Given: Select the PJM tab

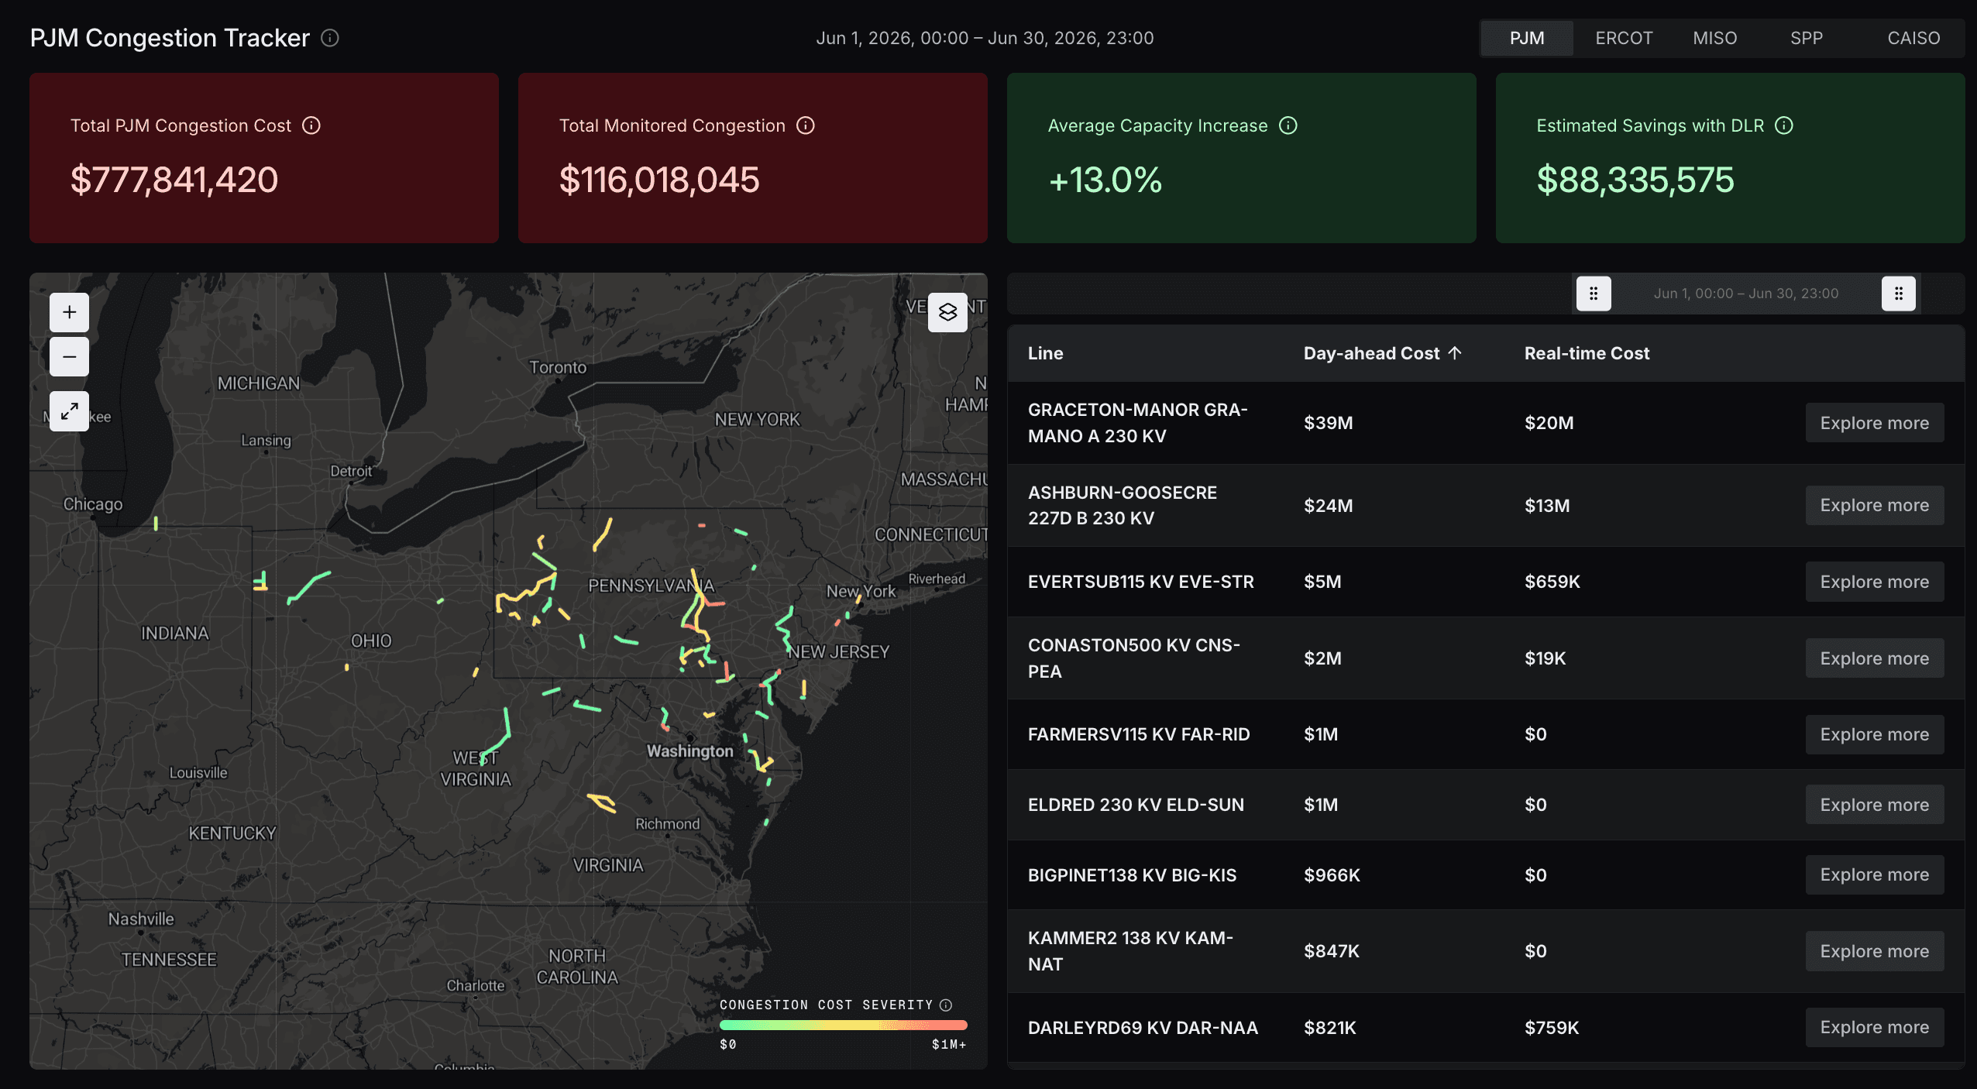Looking at the screenshot, I should pos(1527,38).
